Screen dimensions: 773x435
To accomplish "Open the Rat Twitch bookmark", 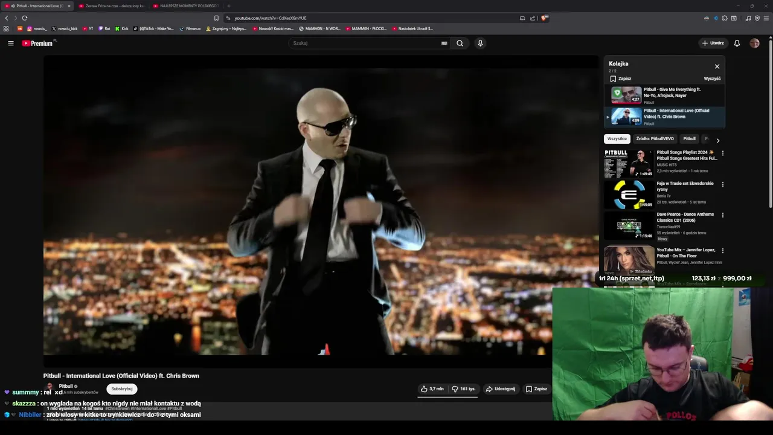I will [104, 28].
